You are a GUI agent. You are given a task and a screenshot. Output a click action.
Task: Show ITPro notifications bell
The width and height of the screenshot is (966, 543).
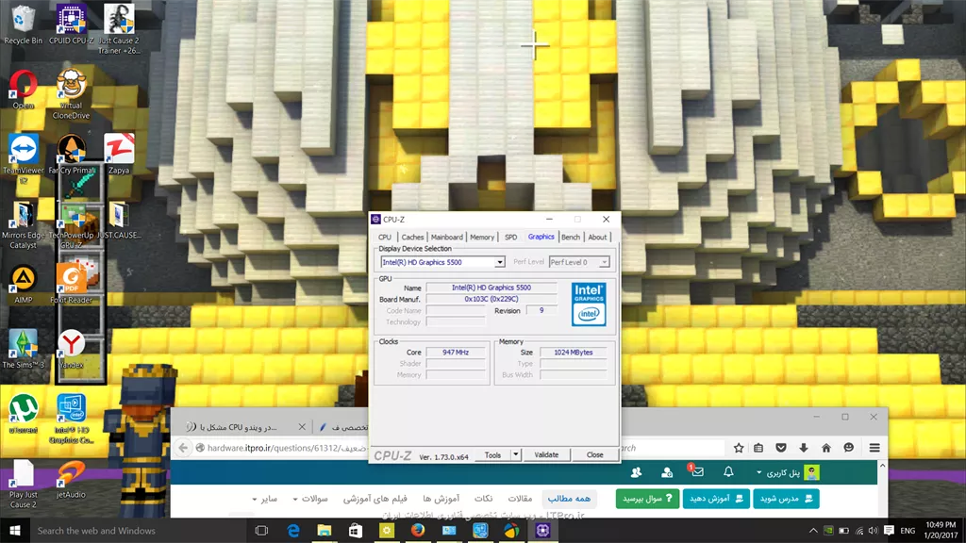728,472
